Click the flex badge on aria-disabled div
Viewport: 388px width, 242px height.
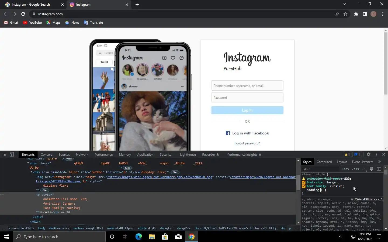click(x=175, y=172)
